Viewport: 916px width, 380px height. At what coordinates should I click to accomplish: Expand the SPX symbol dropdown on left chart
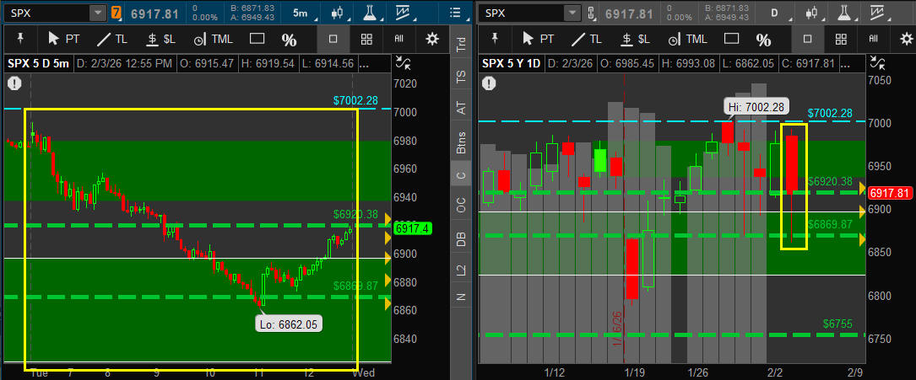(x=97, y=13)
